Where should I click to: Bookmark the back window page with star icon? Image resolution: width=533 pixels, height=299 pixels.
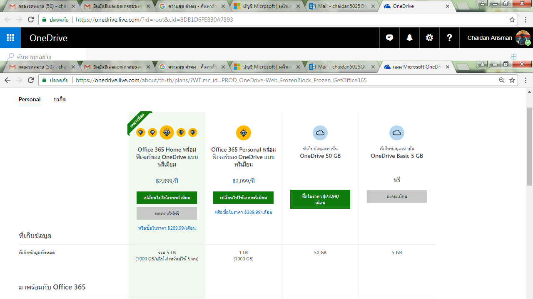[x=512, y=20]
